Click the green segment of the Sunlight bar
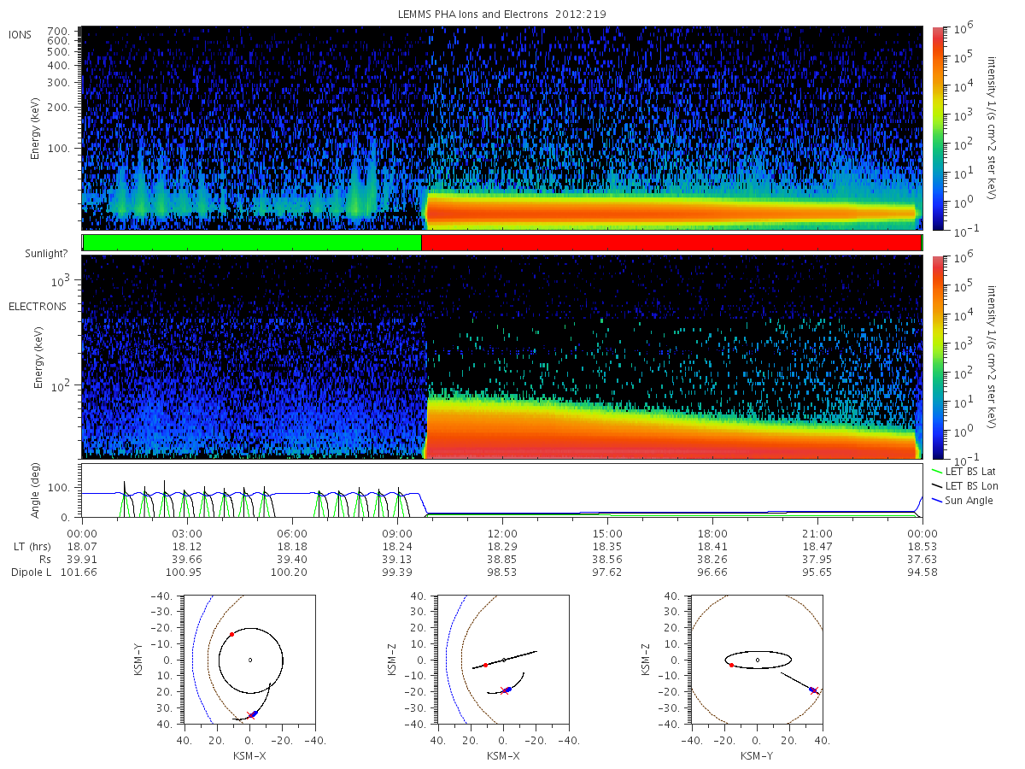The image size is (1025, 769). [x=252, y=243]
